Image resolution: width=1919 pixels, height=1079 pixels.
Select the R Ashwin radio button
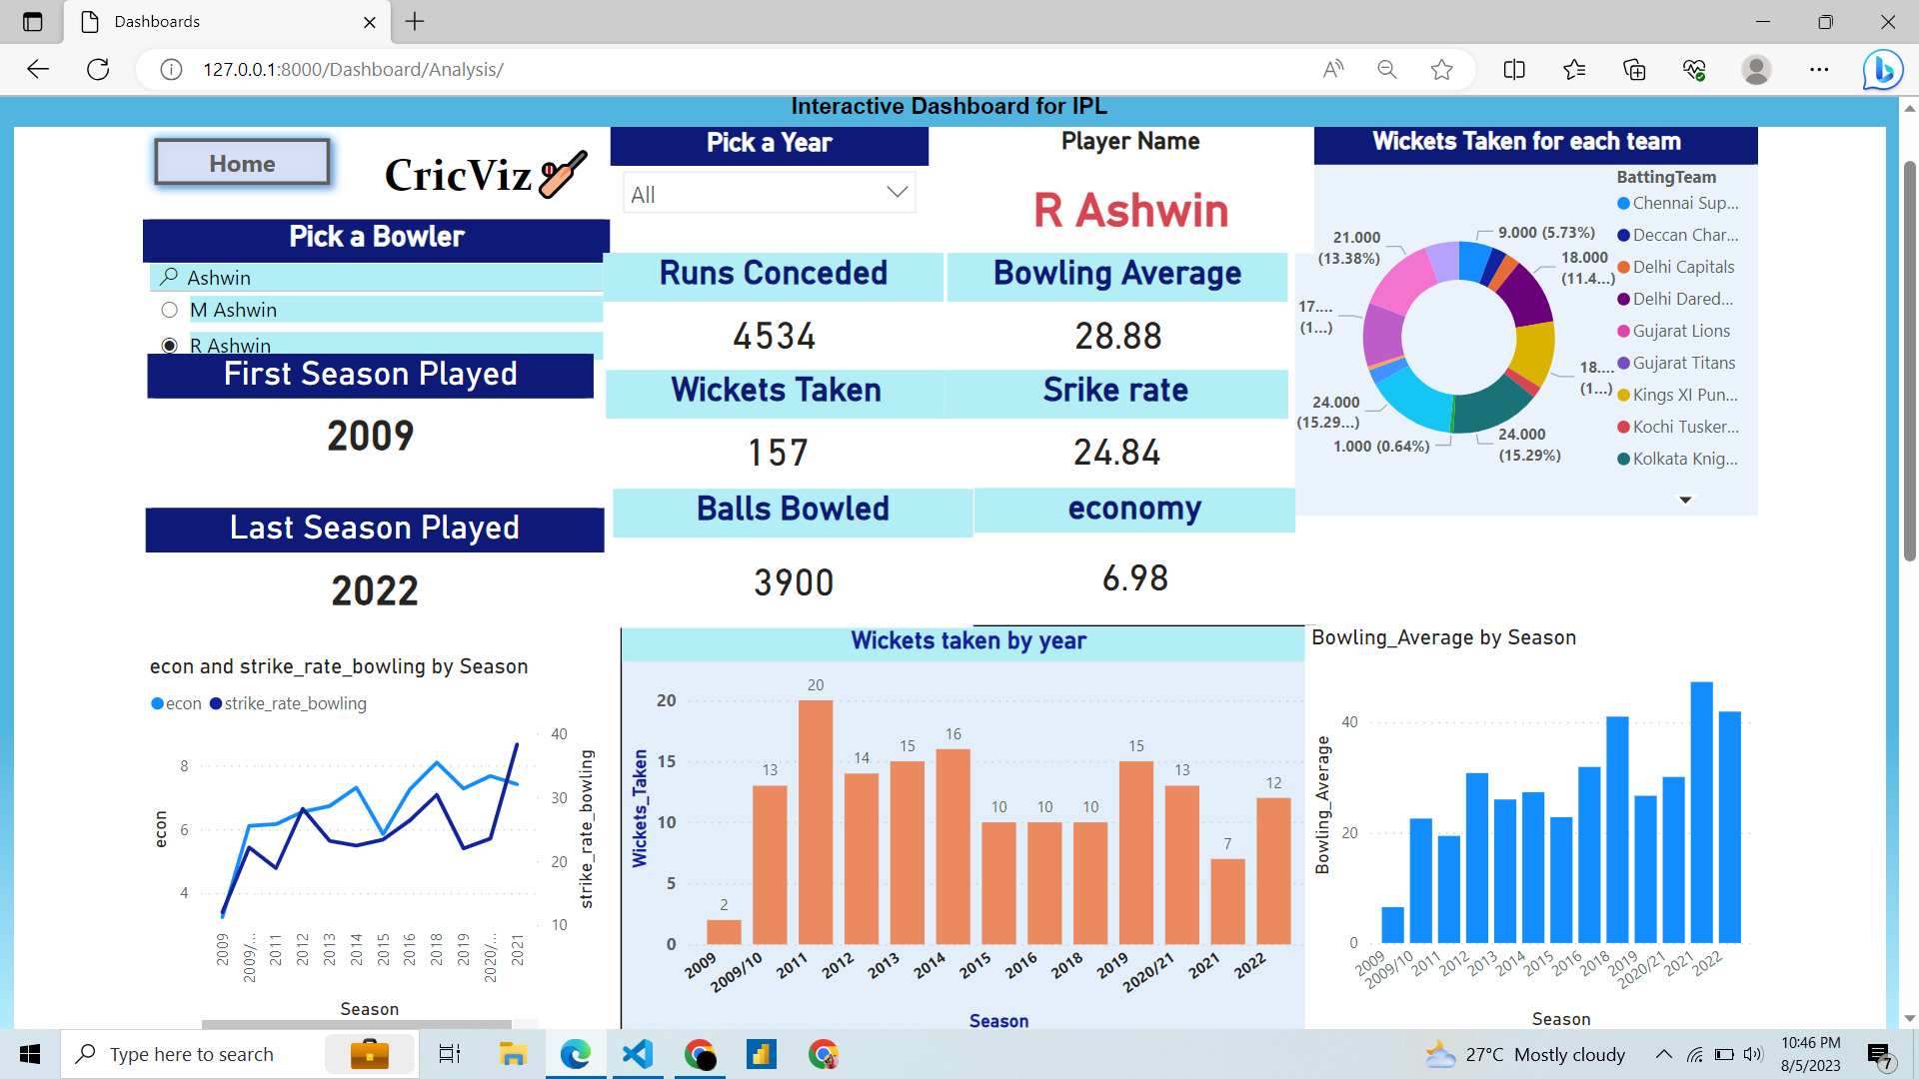[x=170, y=346]
